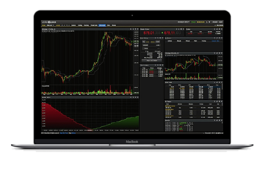The width and height of the screenshot is (269, 178).
Task: Open settings gear of the Ticker panel
Action: (x=222, y=29)
